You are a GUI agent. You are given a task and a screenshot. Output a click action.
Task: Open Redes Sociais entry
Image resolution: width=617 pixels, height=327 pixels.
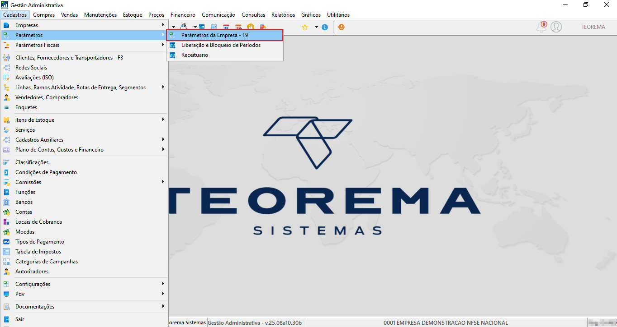pos(84,68)
